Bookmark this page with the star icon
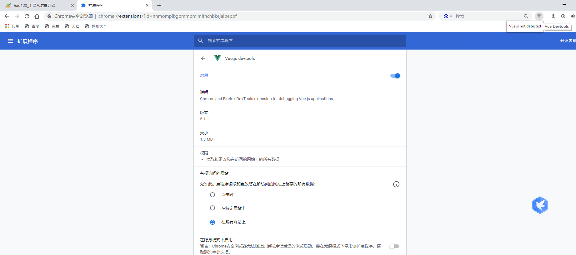Screen dimensions: 576x255 point(430,16)
